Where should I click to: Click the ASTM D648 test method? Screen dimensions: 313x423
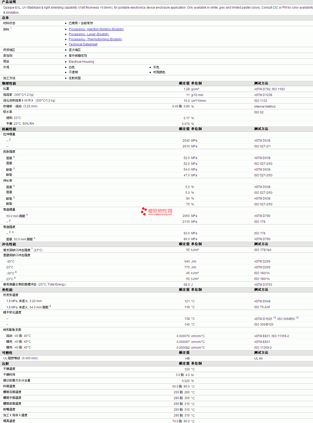coord(262,301)
